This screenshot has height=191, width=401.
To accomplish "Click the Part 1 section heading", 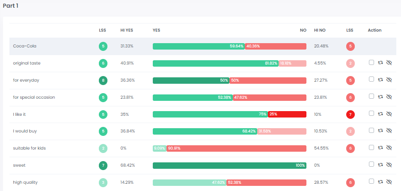I will point(11,6).
